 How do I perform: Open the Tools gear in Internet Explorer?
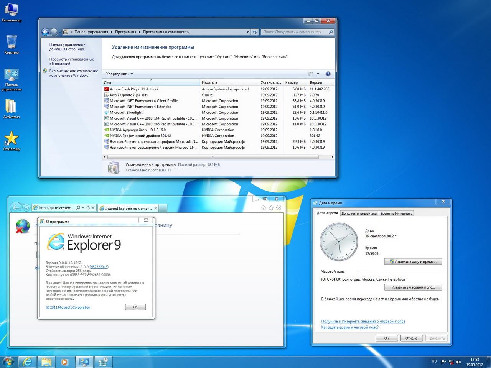(x=279, y=208)
